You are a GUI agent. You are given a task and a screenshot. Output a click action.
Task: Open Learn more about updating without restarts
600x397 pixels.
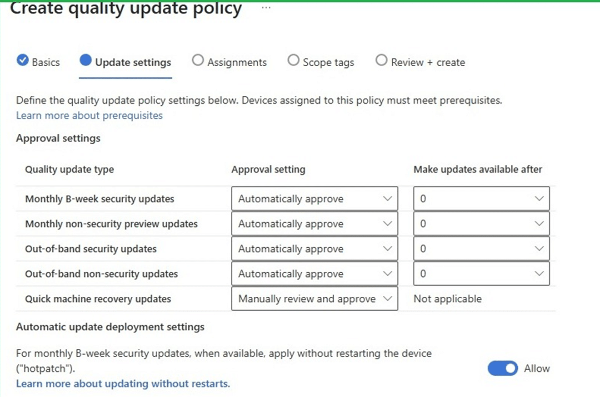pyautogui.click(x=122, y=383)
